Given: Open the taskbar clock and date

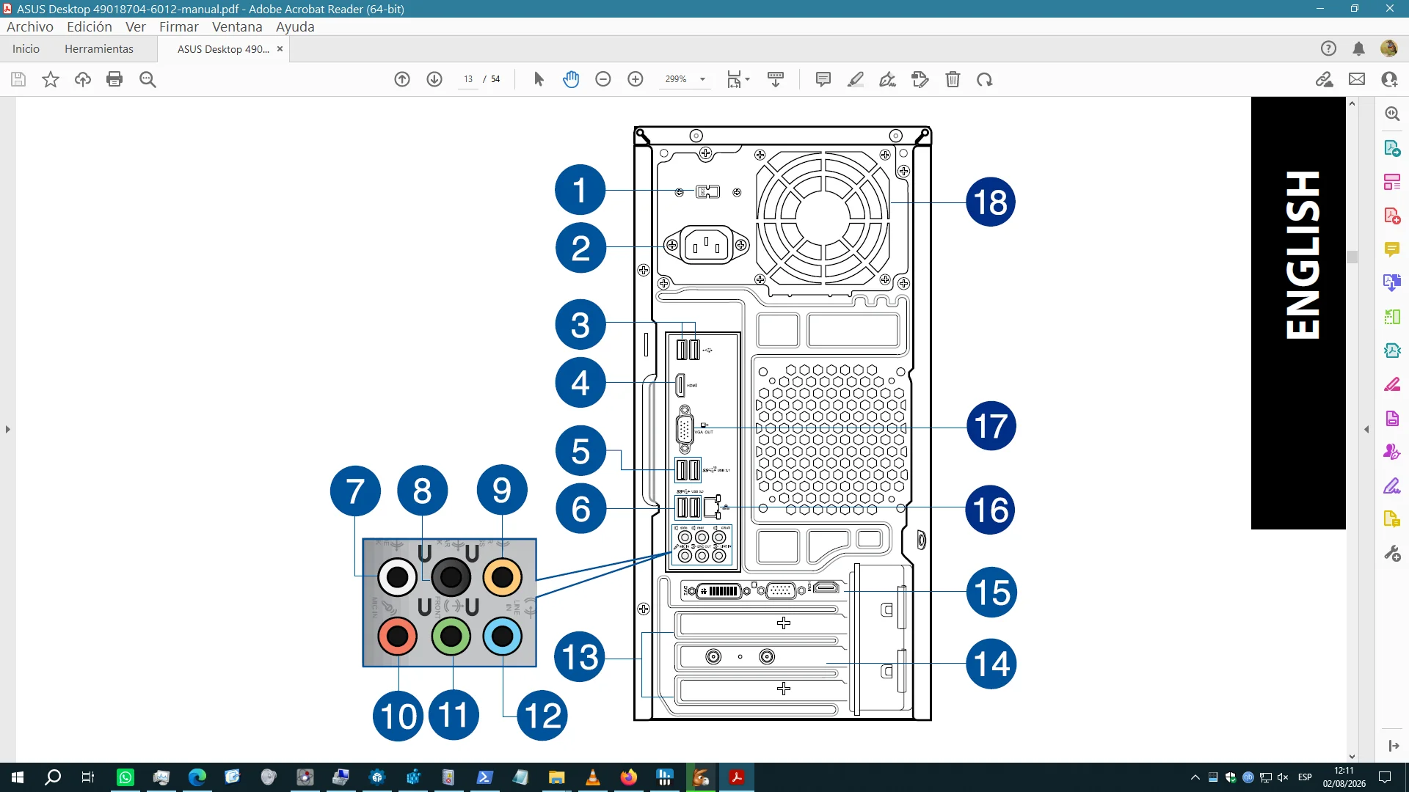Looking at the screenshot, I should pyautogui.click(x=1344, y=777).
